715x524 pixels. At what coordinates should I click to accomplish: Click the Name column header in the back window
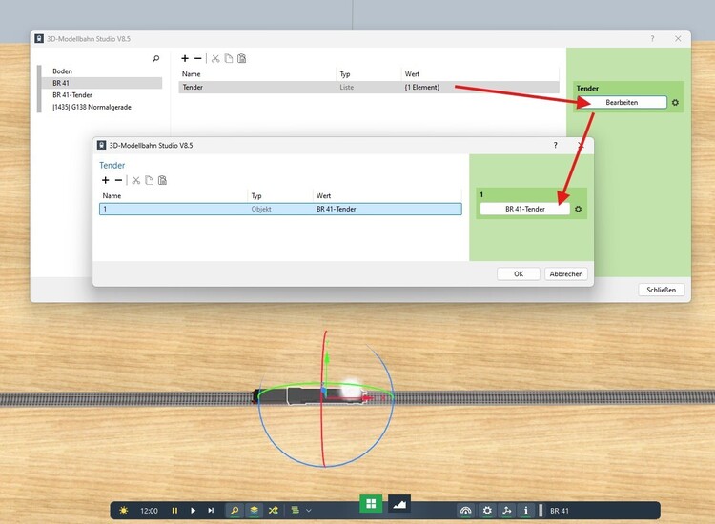tap(191, 73)
